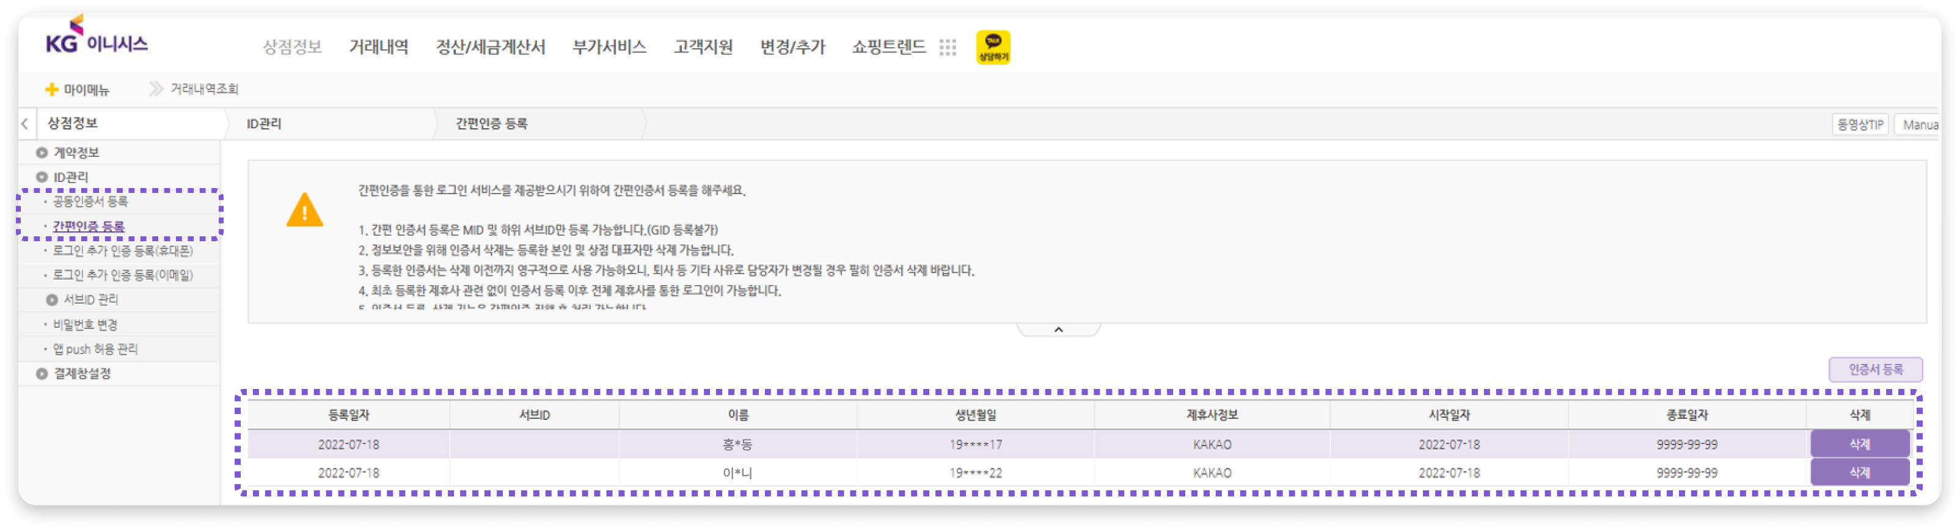This screenshot has height=530, width=1960.
Task: Expand the 결제창설정 tree section
Action: point(42,374)
